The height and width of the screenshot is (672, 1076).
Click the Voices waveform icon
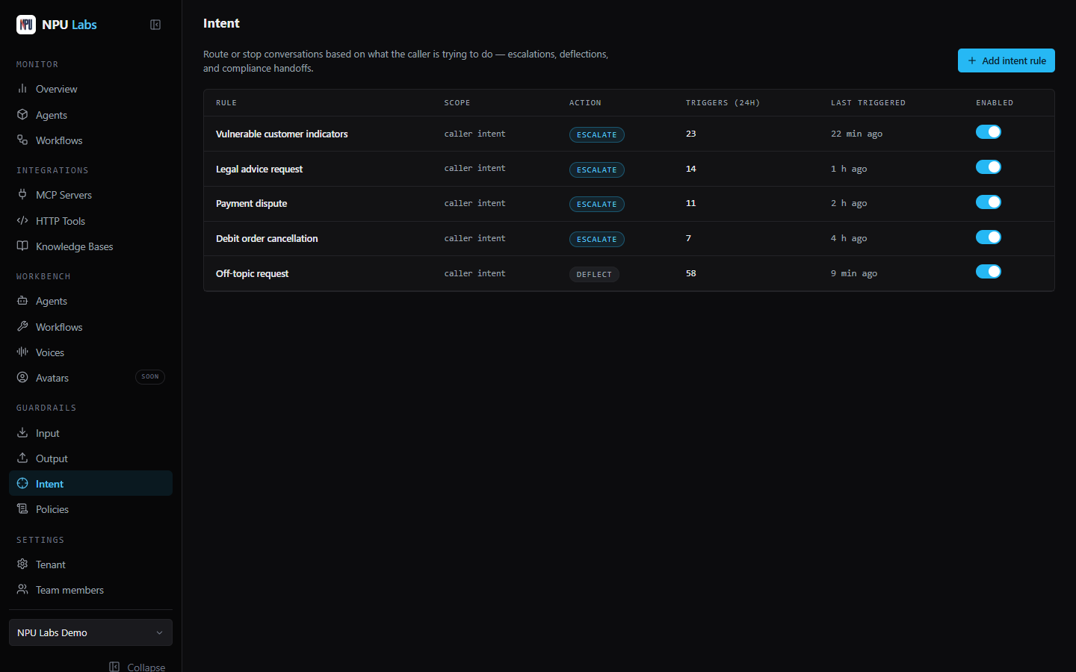22,352
